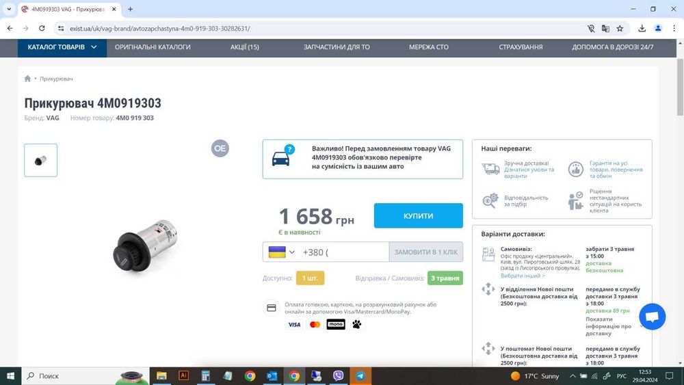
Task: Open the browser translate icon
Action: [x=605, y=28]
